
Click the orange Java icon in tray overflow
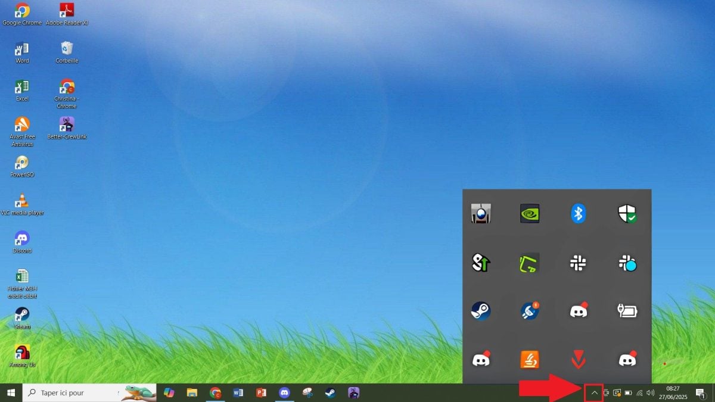[x=530, y=359]
